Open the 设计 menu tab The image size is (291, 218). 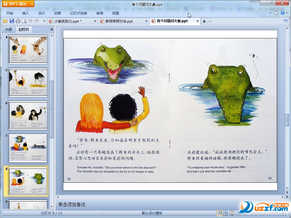[41, 13]
